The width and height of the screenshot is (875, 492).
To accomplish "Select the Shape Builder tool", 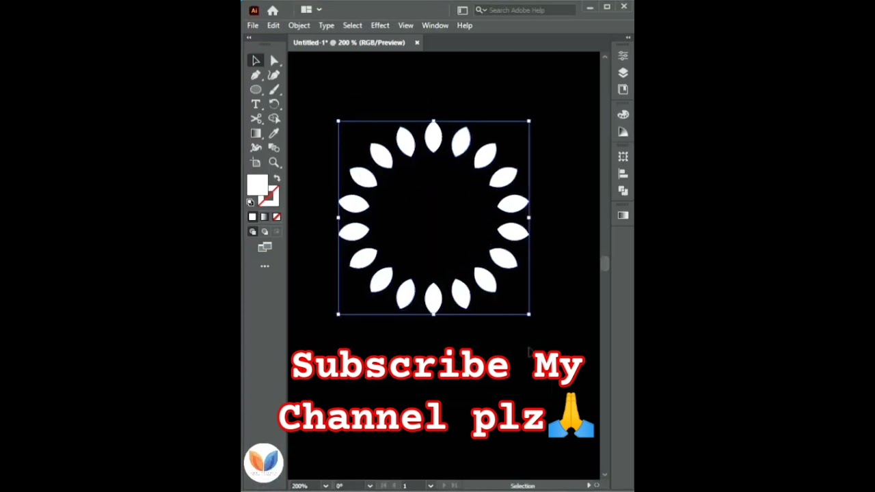I will point(274,119).
